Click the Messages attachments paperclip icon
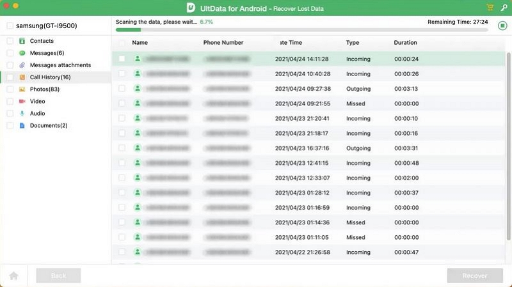The image size is (512, 287). [x=22, y=65]
